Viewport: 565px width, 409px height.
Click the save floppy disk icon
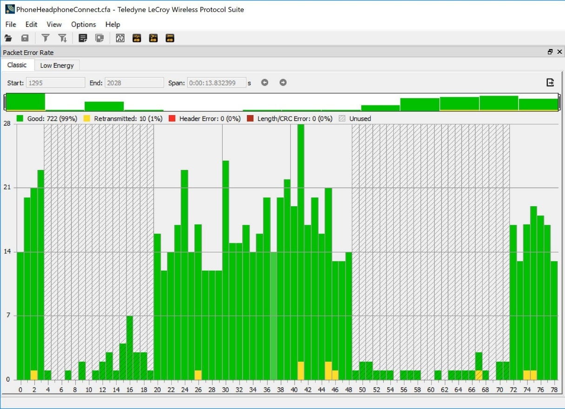[25, 39]
